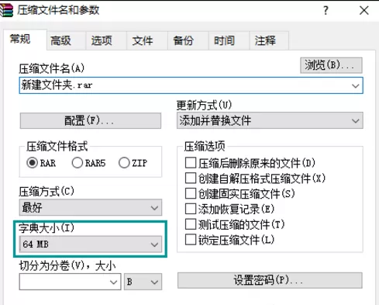
Task: Enable 添加恢复记录(E) checkbox
Action: 191,209
